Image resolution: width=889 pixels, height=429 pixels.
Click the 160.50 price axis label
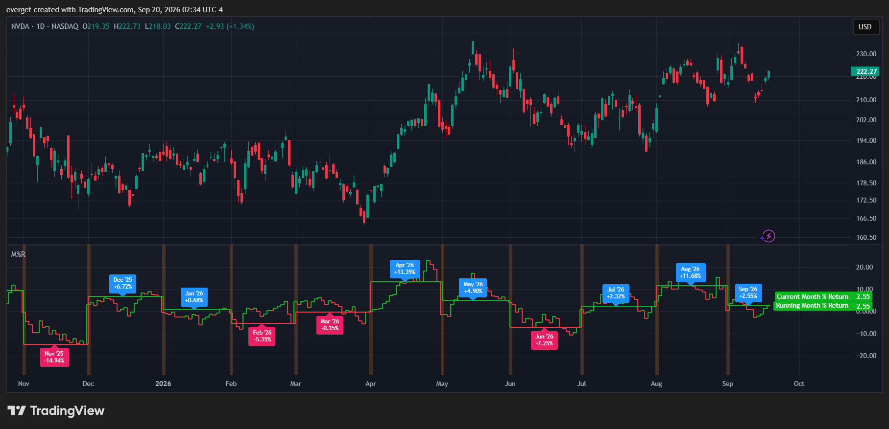[x=866, y=237]
